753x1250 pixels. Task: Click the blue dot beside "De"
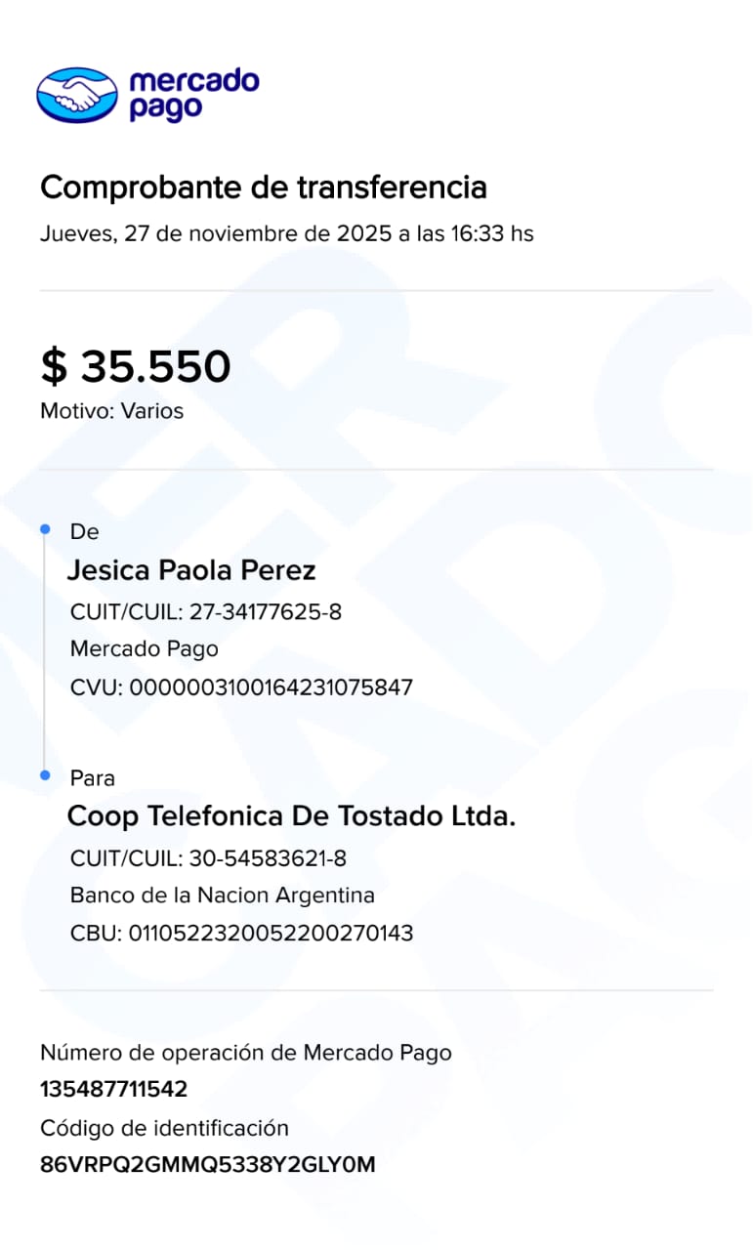coord(45,529)
